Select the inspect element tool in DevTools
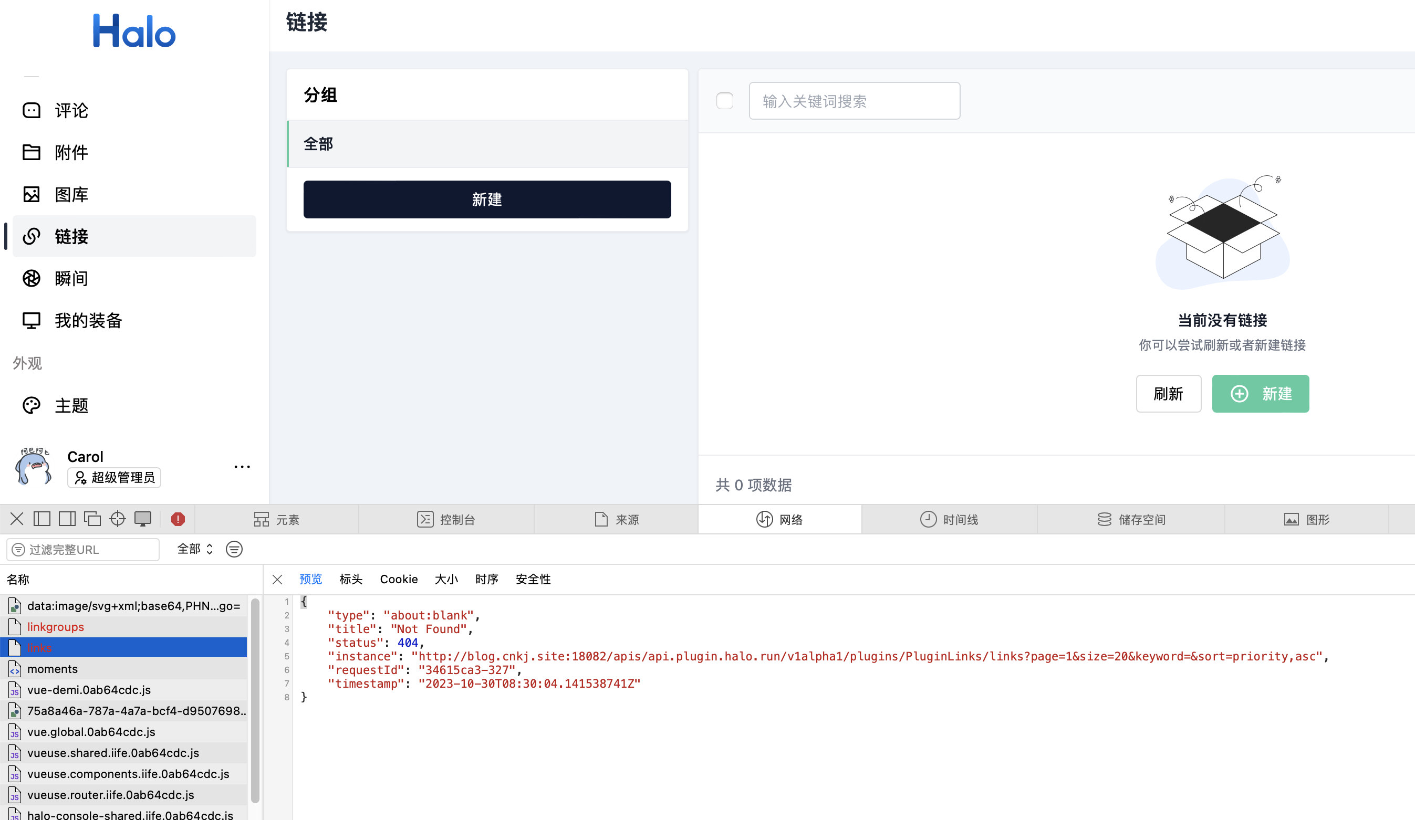1415x820 pixels. (x=117, y=519)
